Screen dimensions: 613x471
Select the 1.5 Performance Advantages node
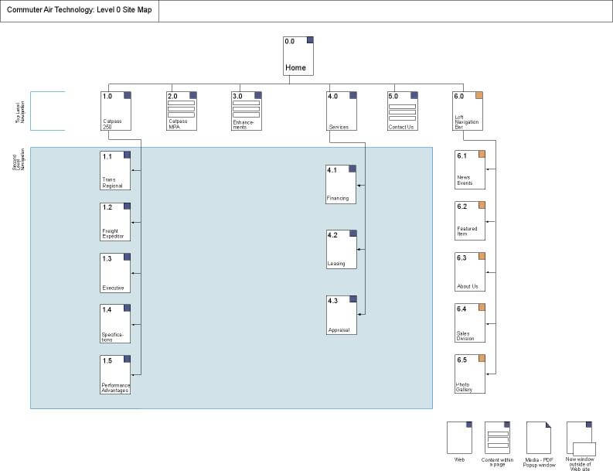tap(115, 374)
